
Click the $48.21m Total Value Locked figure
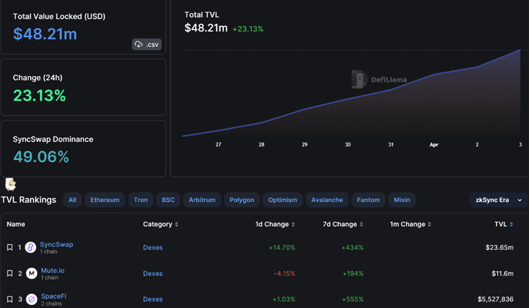click(x=45, y=34)
